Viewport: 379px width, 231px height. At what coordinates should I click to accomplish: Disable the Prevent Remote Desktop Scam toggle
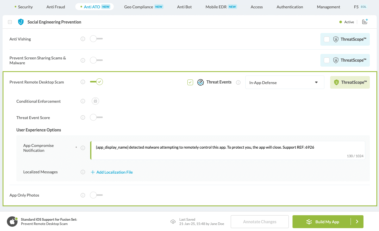pos(96,82)
